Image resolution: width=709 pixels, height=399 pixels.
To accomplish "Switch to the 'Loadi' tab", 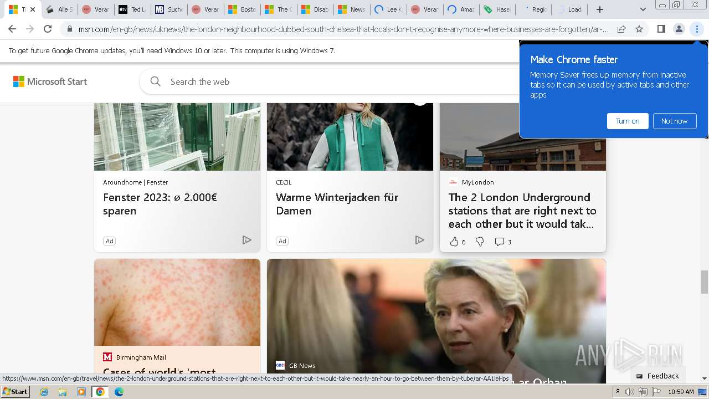I will pyautogui.click(x=570, y=9).
